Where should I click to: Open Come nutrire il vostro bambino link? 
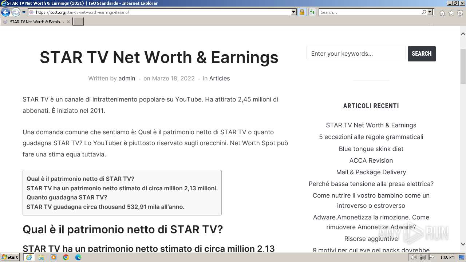point(371,201)
